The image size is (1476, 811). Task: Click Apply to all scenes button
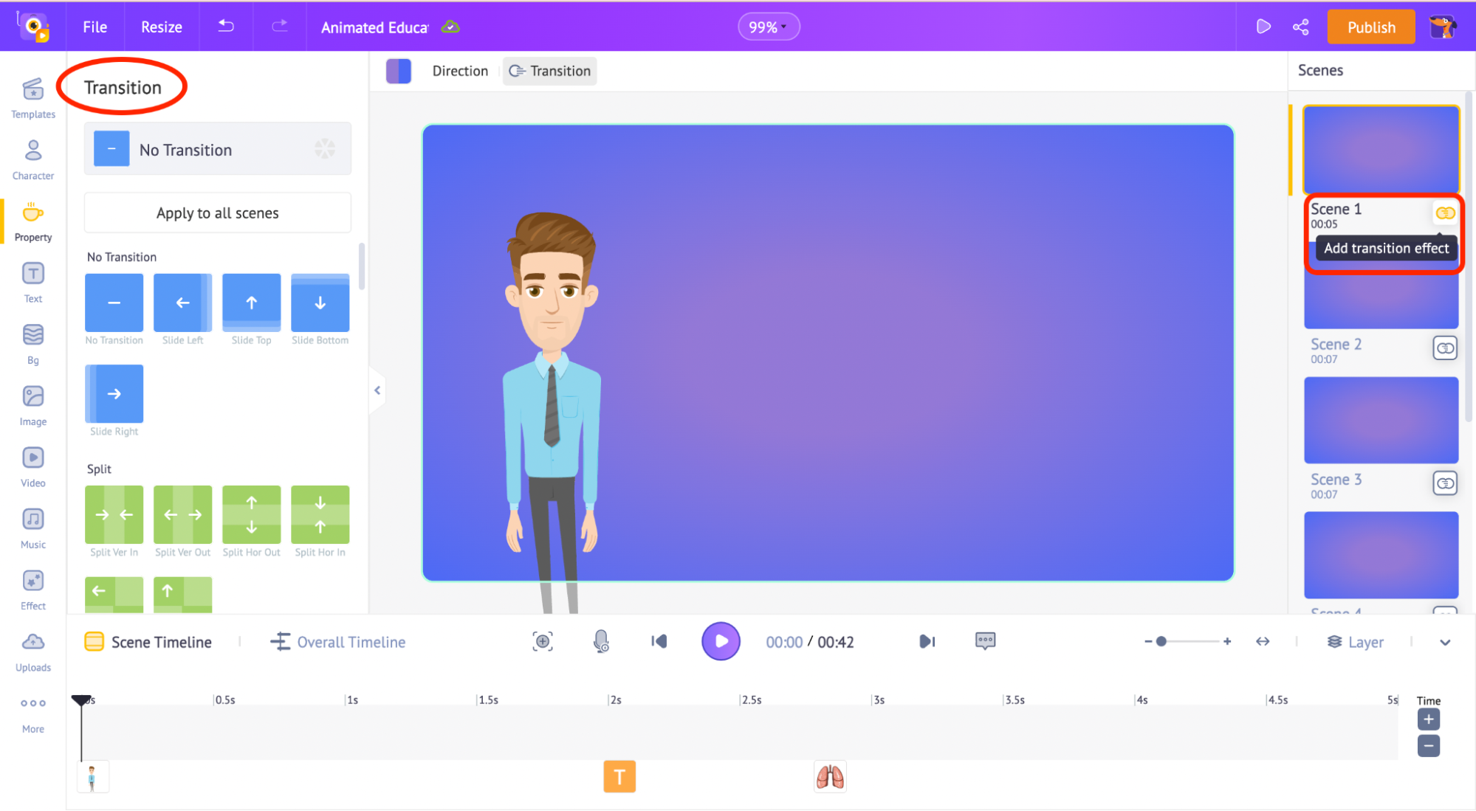[217, 213]
